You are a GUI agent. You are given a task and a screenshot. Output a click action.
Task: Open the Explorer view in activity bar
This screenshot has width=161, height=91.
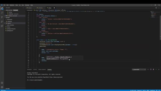[x=2, y=8]
